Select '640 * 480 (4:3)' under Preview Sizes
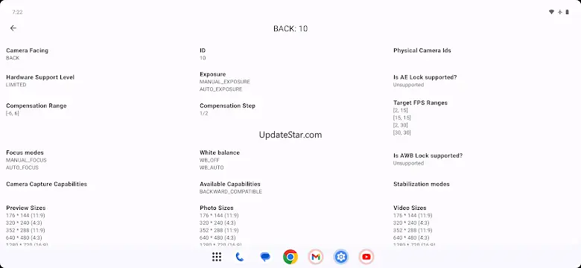Screen dimensions: 581x268 click(x=24, y=237)
